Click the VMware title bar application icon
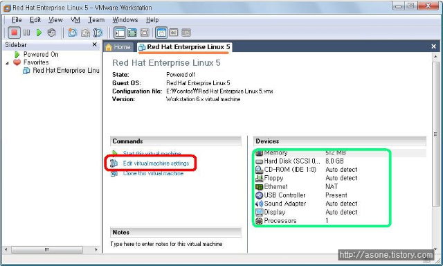Screen dimensions: 443x266 [x=7, y=8]
